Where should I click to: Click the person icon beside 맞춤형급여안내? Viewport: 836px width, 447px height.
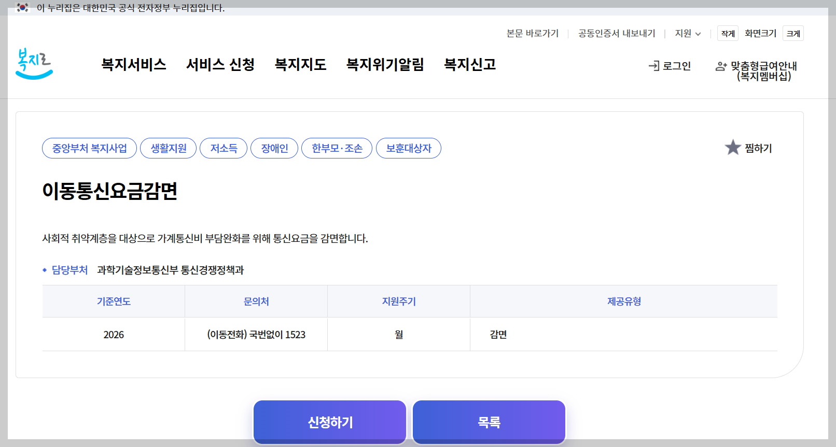(x=721, y=66)
